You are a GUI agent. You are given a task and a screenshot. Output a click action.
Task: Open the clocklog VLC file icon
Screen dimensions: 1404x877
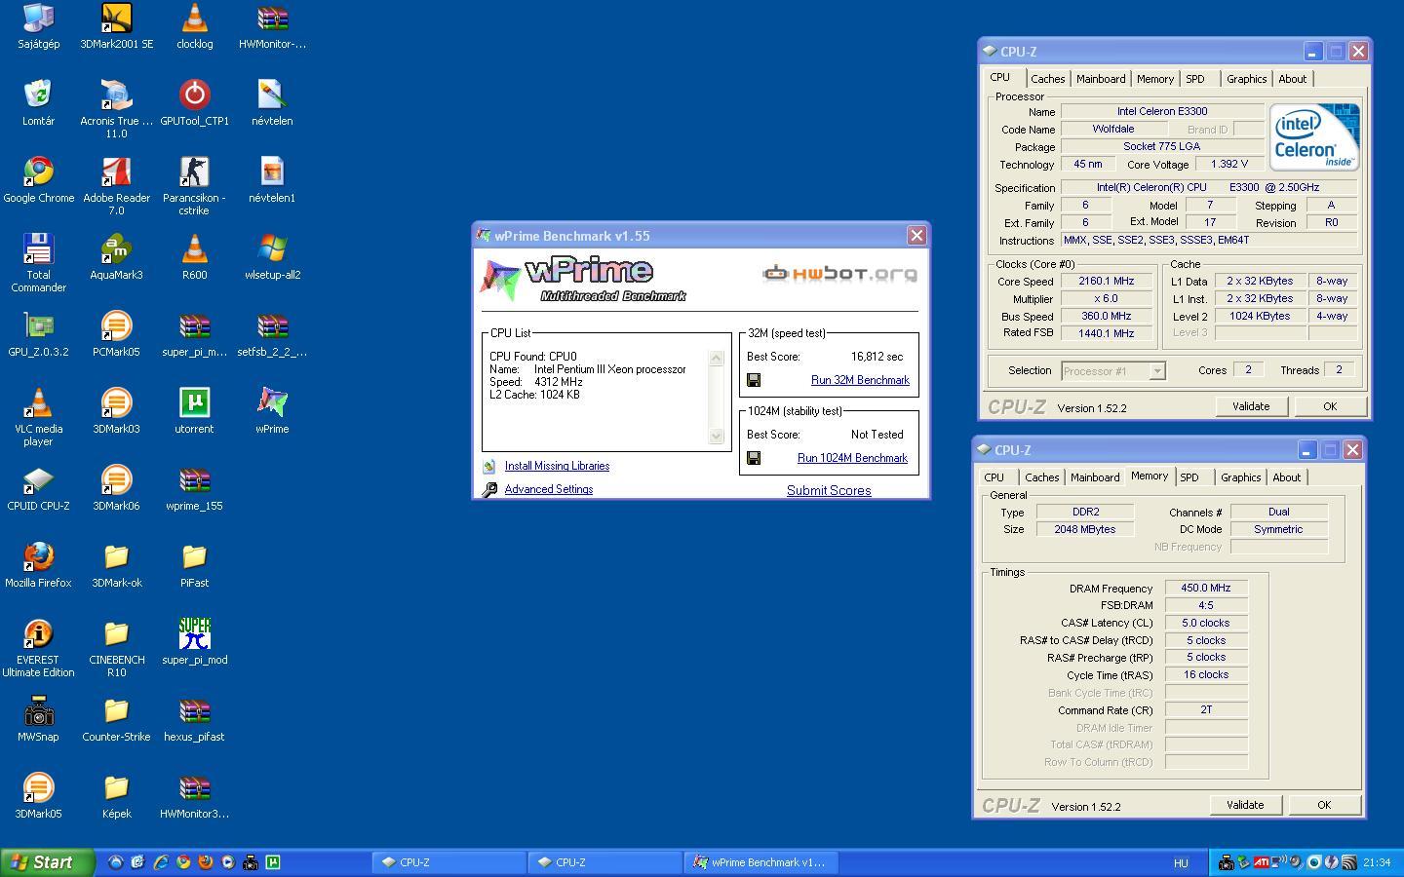195,19
